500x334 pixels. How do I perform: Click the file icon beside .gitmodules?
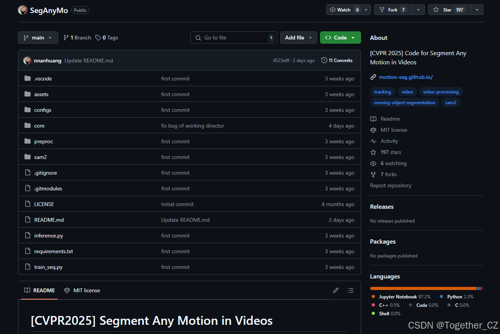[x=28, y=188]
